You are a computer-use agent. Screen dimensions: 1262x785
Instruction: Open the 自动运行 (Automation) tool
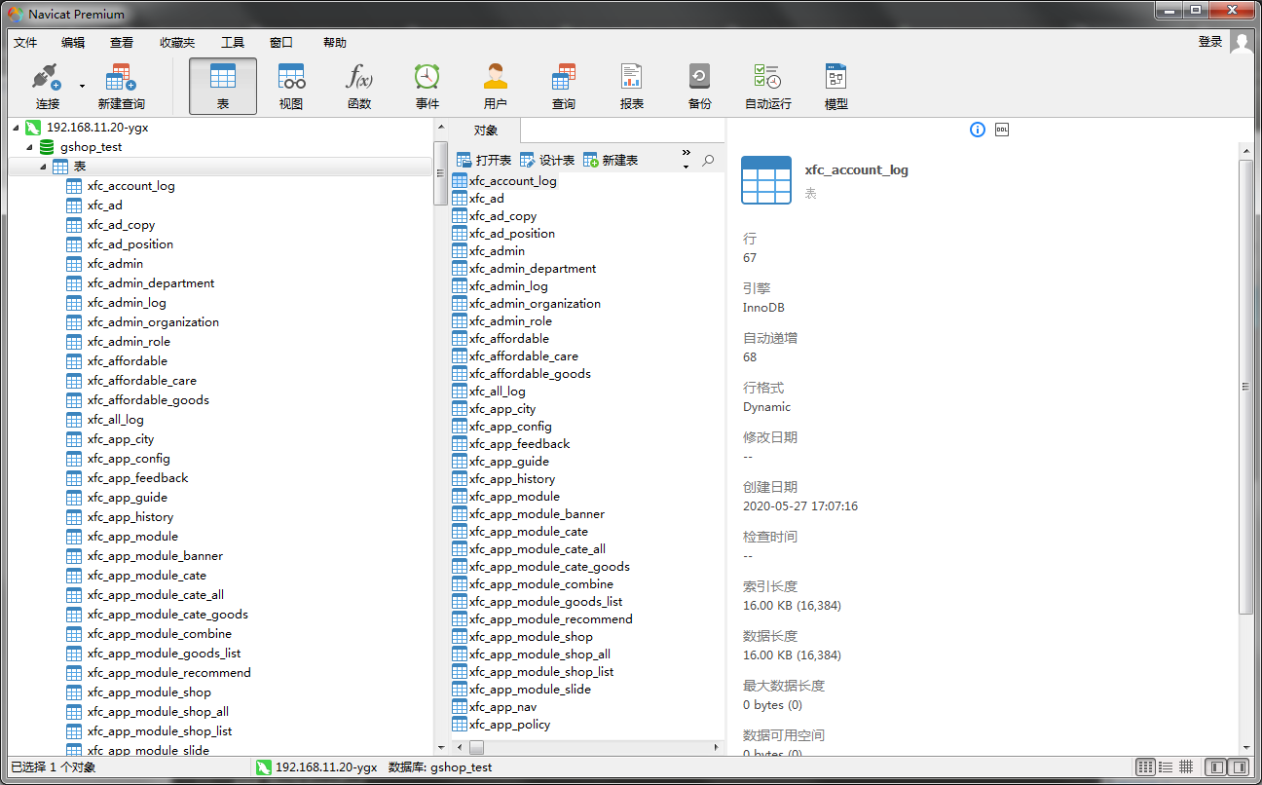(767, 86)
